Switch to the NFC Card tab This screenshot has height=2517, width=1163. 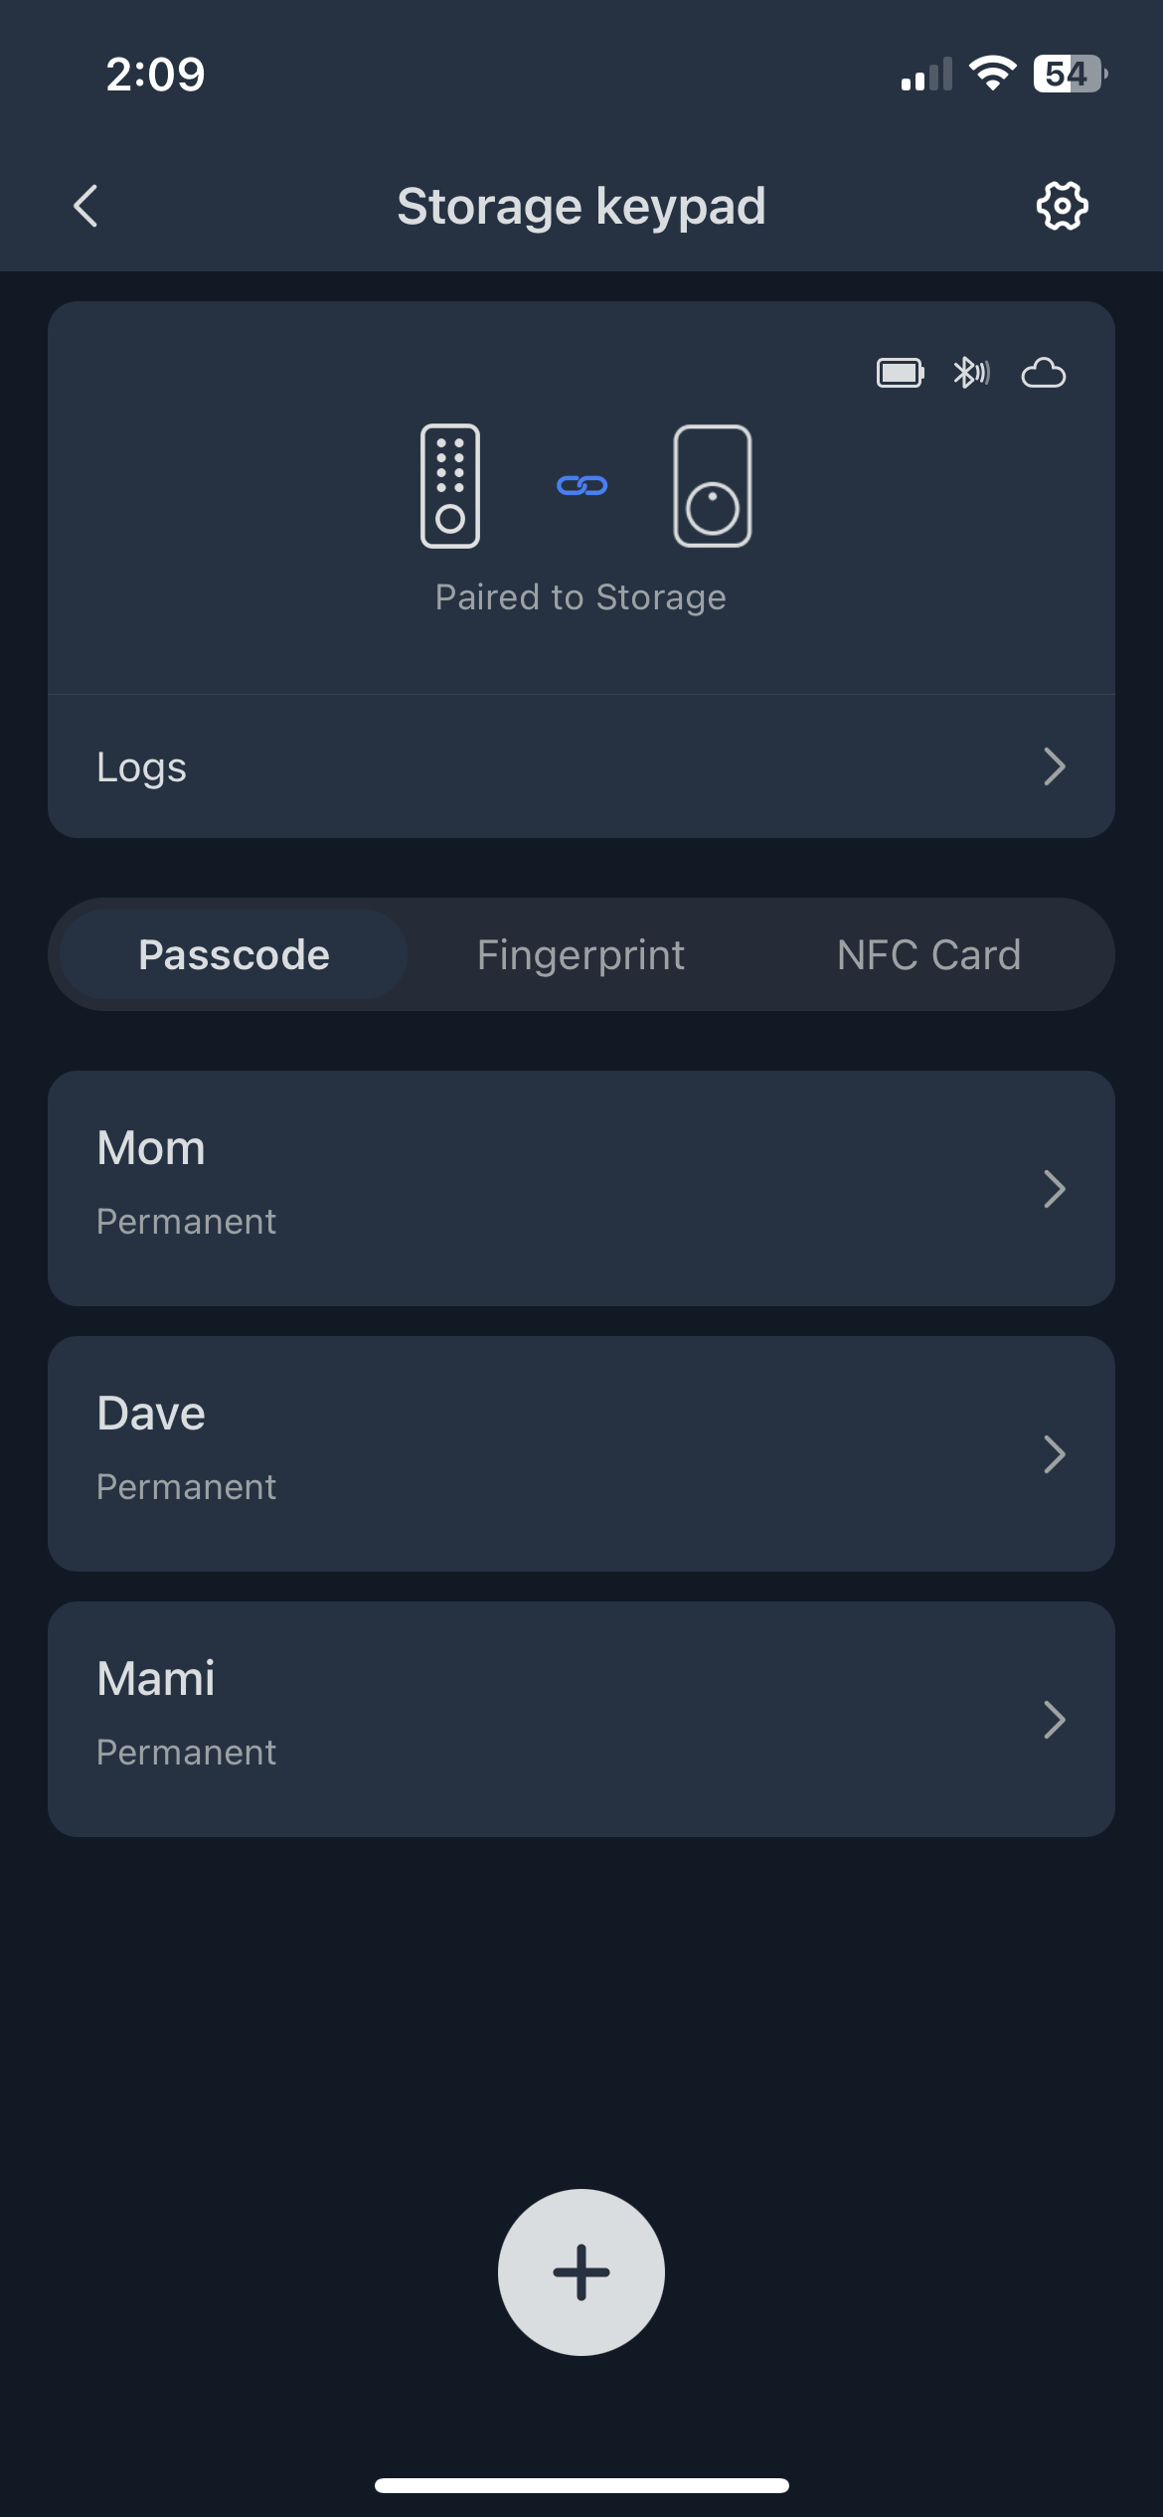click(927, 953)
